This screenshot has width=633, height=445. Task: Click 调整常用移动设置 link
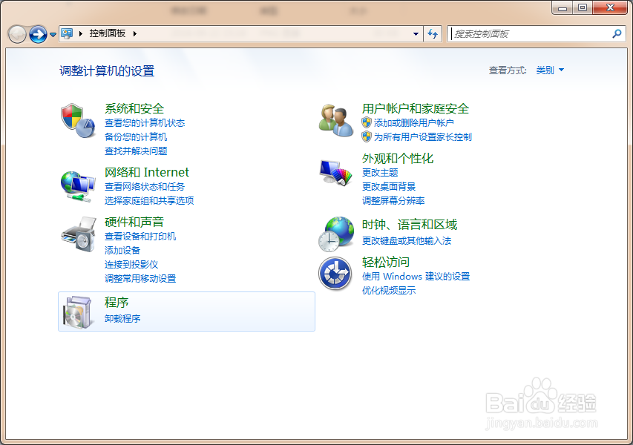(x=140, y=279)
